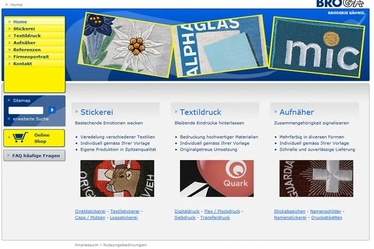Image resolution: width=374 pixels, height=249 pixels.
Task: Open the Namenschilder link
Action: [x=325, y=211]
